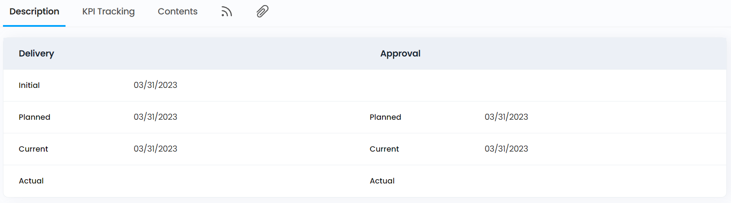This screenshot has width=731, height=203.
Task: Select the Delivery Current date value
Action: [155, 149]
